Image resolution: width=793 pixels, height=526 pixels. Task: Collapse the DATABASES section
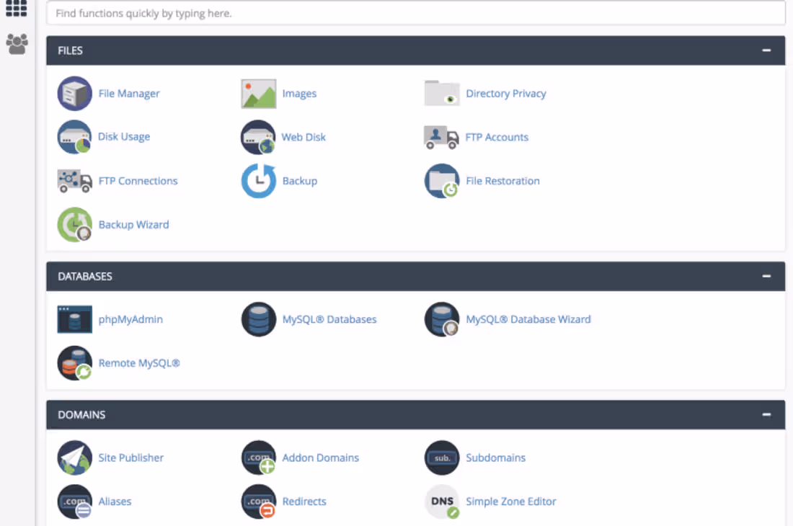tap(766, 276)
